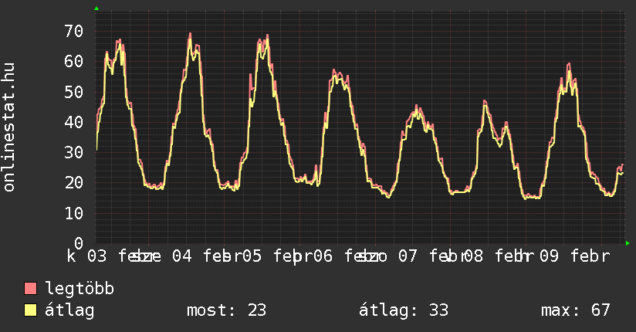Click the 'max: 67' statistic
This screenshot has height=332, width=636.
(575, 310)
